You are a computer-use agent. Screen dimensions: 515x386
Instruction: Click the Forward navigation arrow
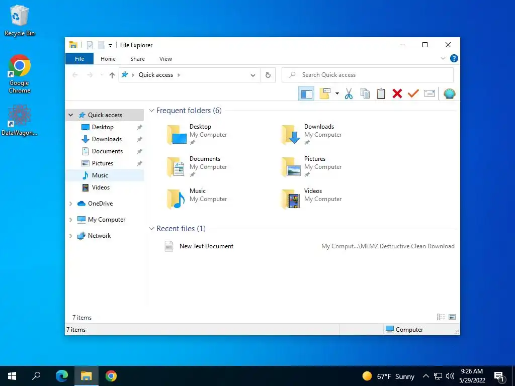(90, 75)
